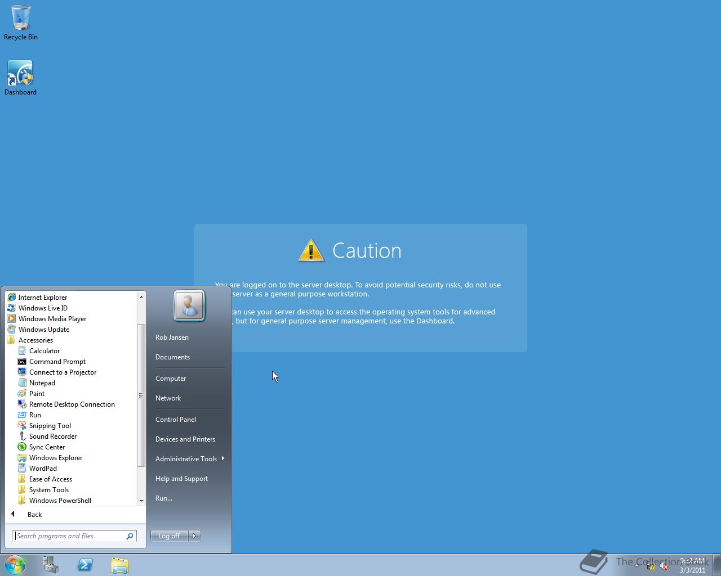Launch Paint
Image resolution: width=721 pixels, height=576 pixels.
31,393
